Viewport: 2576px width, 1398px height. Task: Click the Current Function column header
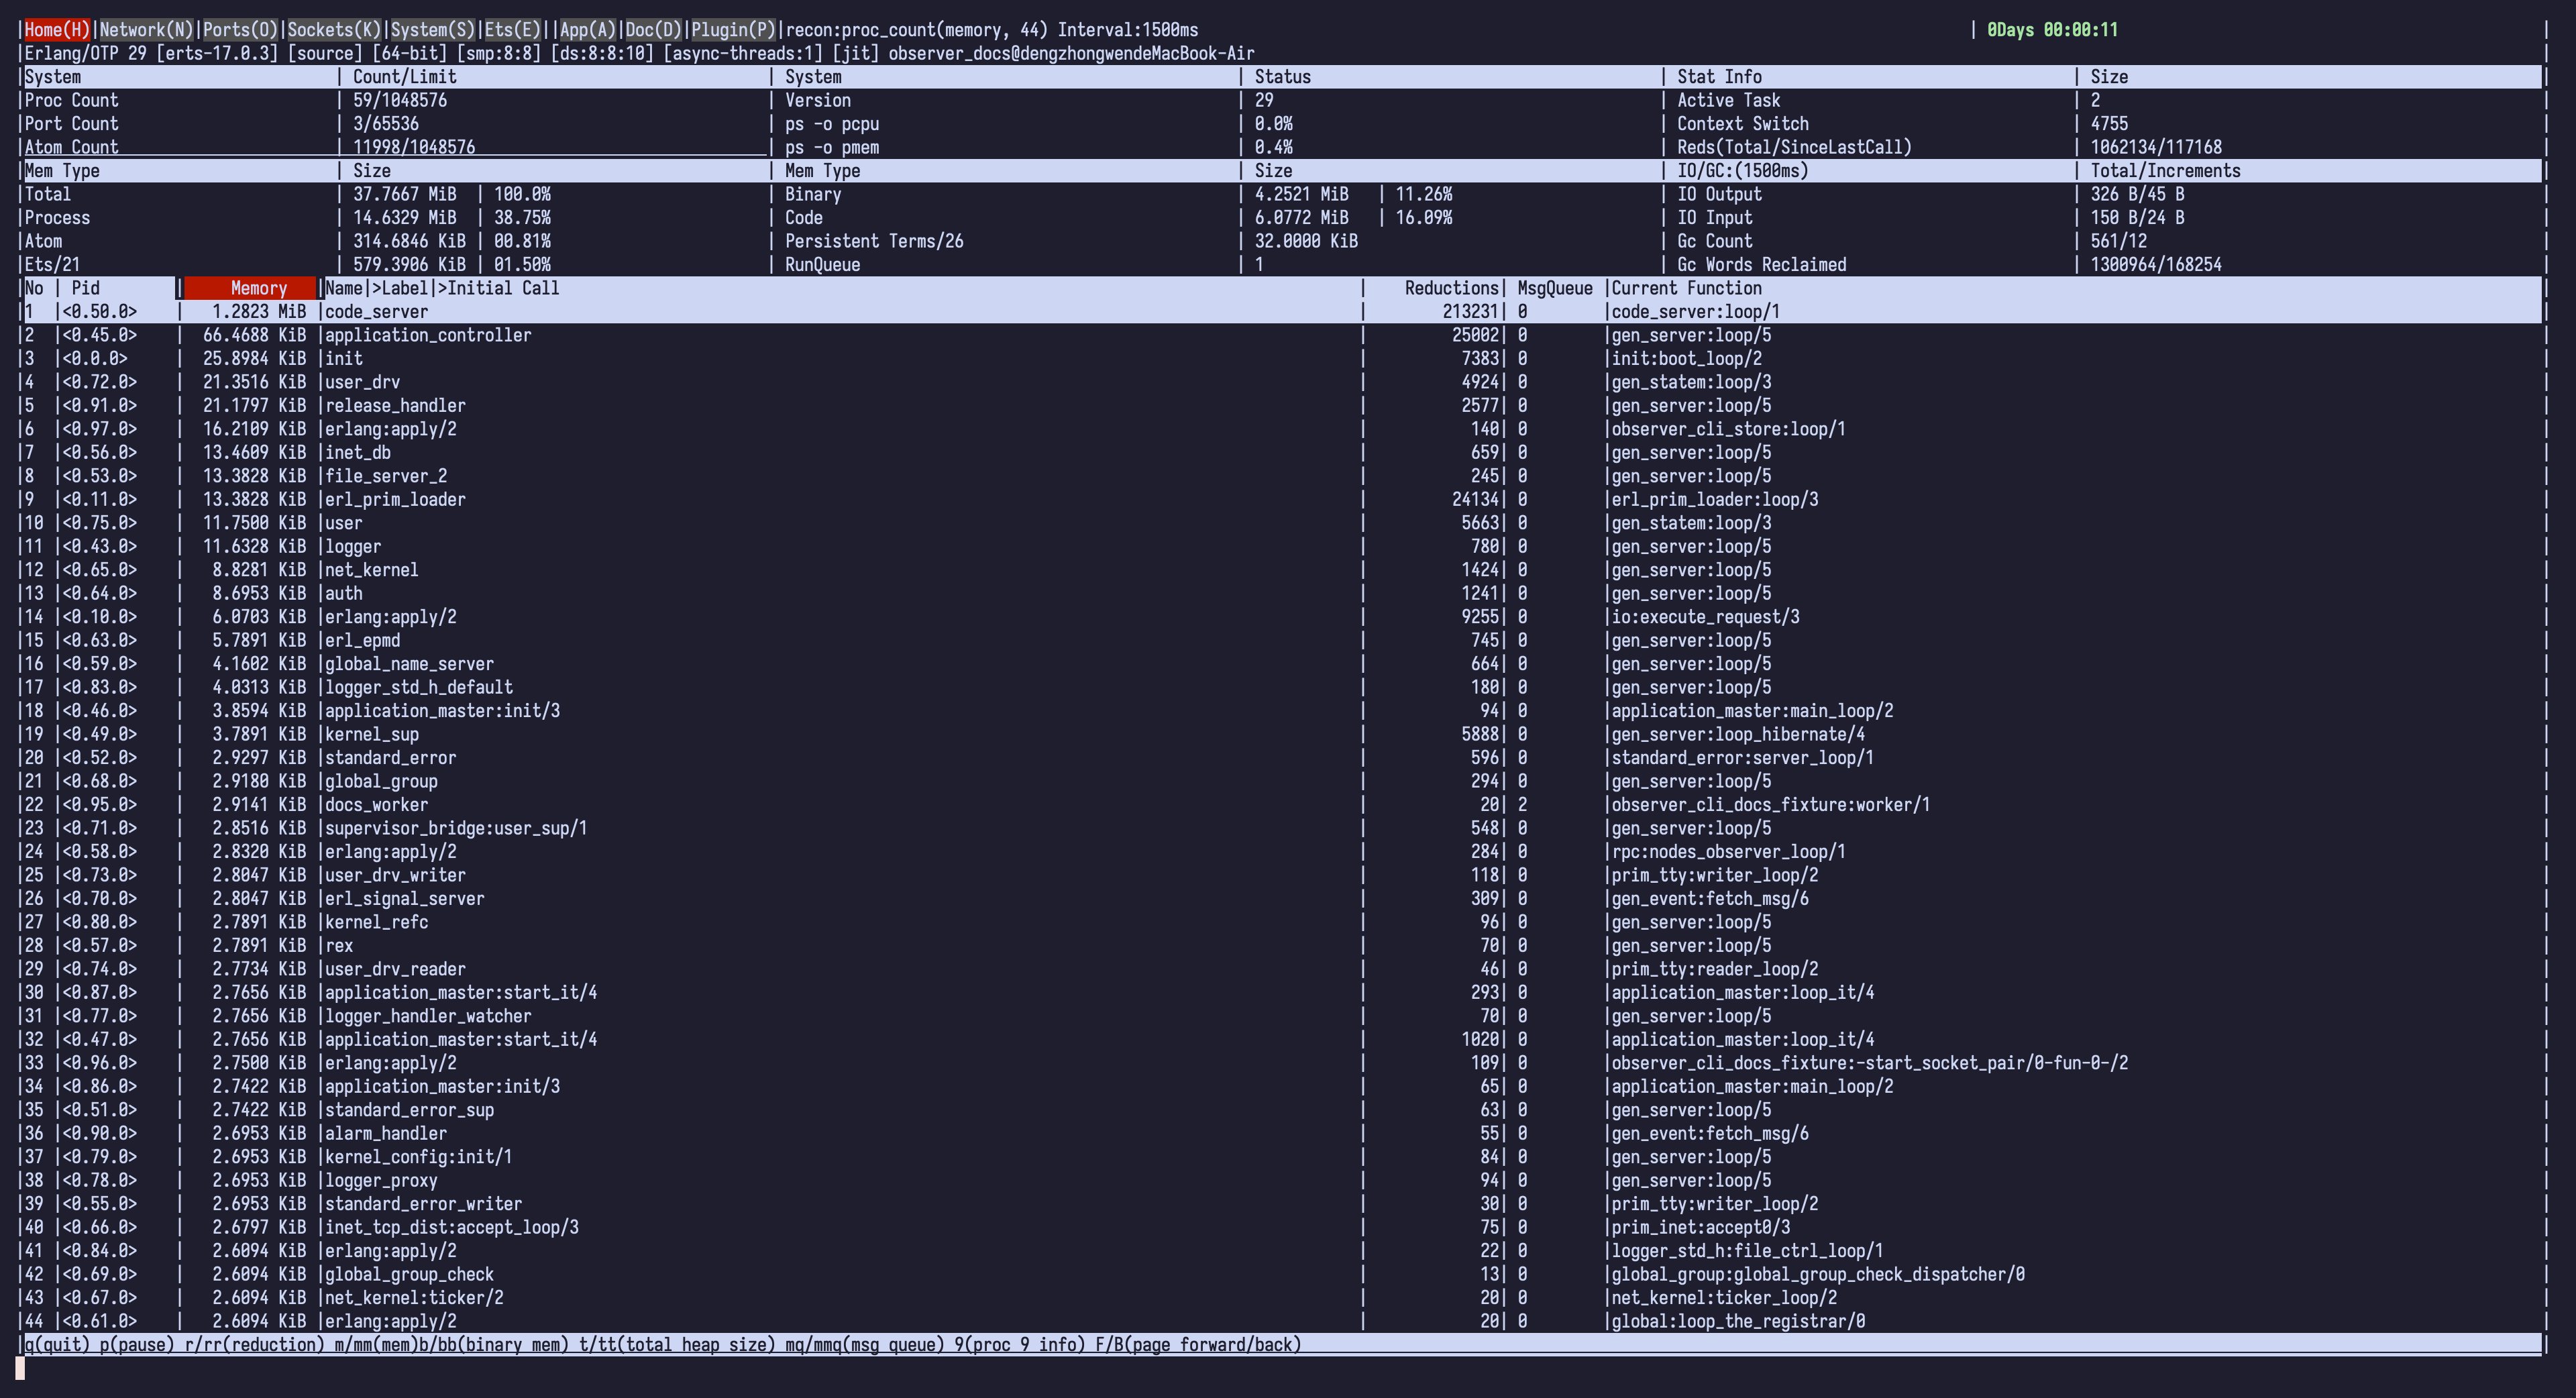tap(1686, 288)
